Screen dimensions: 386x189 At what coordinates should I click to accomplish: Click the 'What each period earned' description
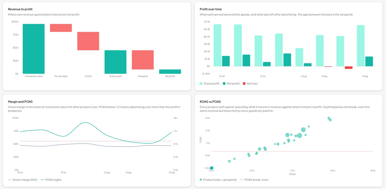click(276, 14)
